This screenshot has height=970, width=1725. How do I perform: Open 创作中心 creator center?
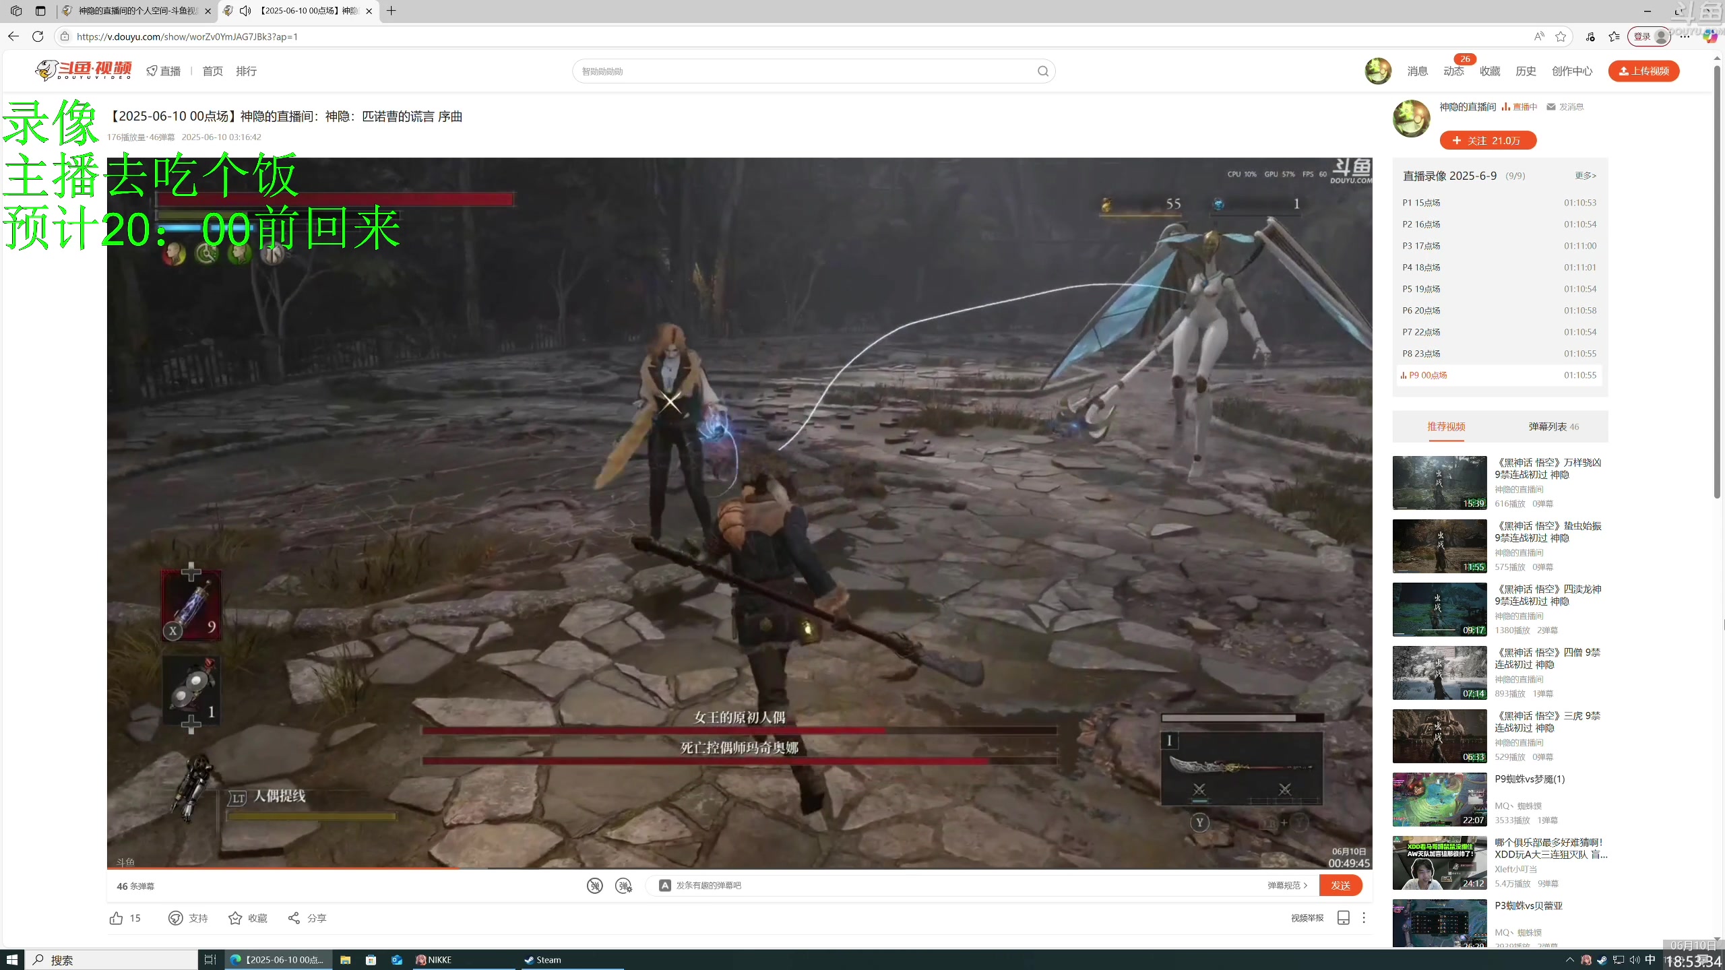[x=1572, y=71]
